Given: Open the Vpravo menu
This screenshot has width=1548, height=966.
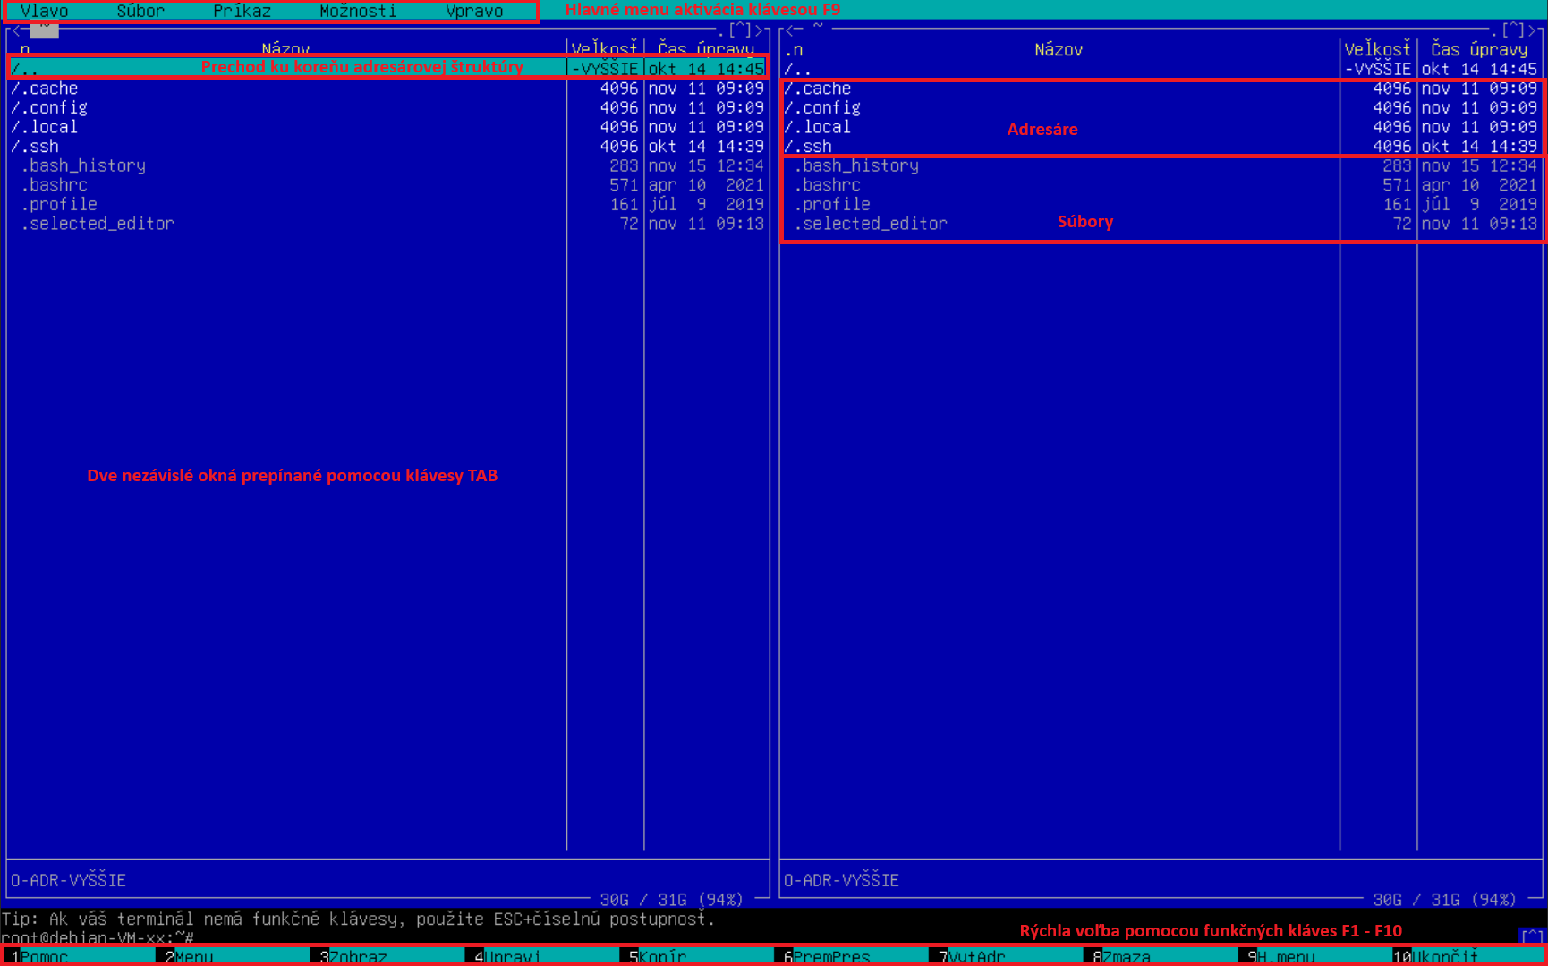Looking at the screenshot, I should tap(474, 11).
